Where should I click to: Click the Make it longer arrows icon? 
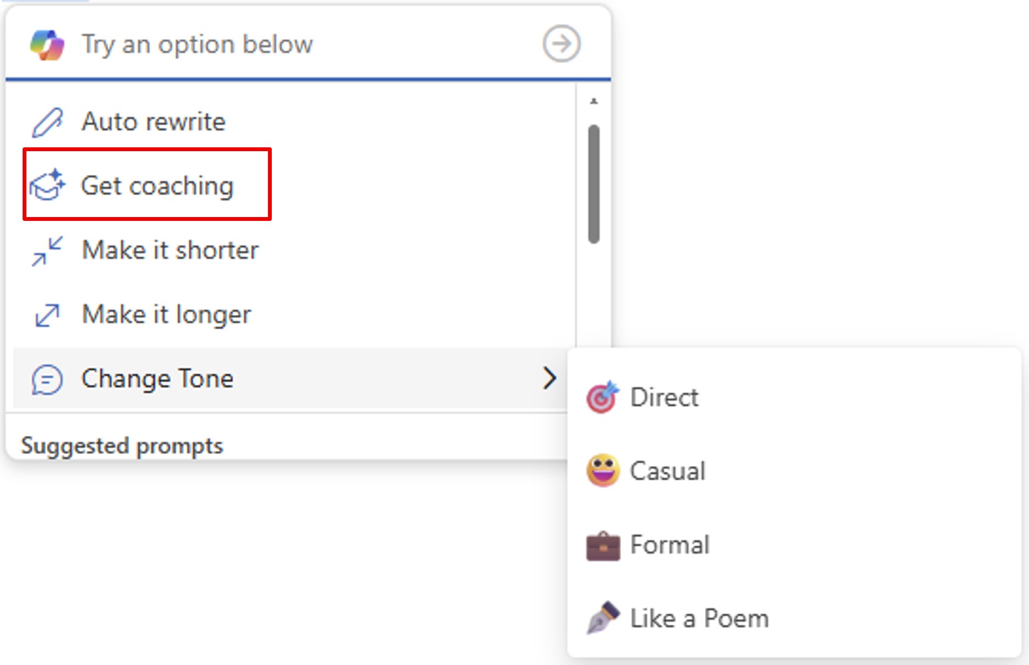tap(47, 315)
